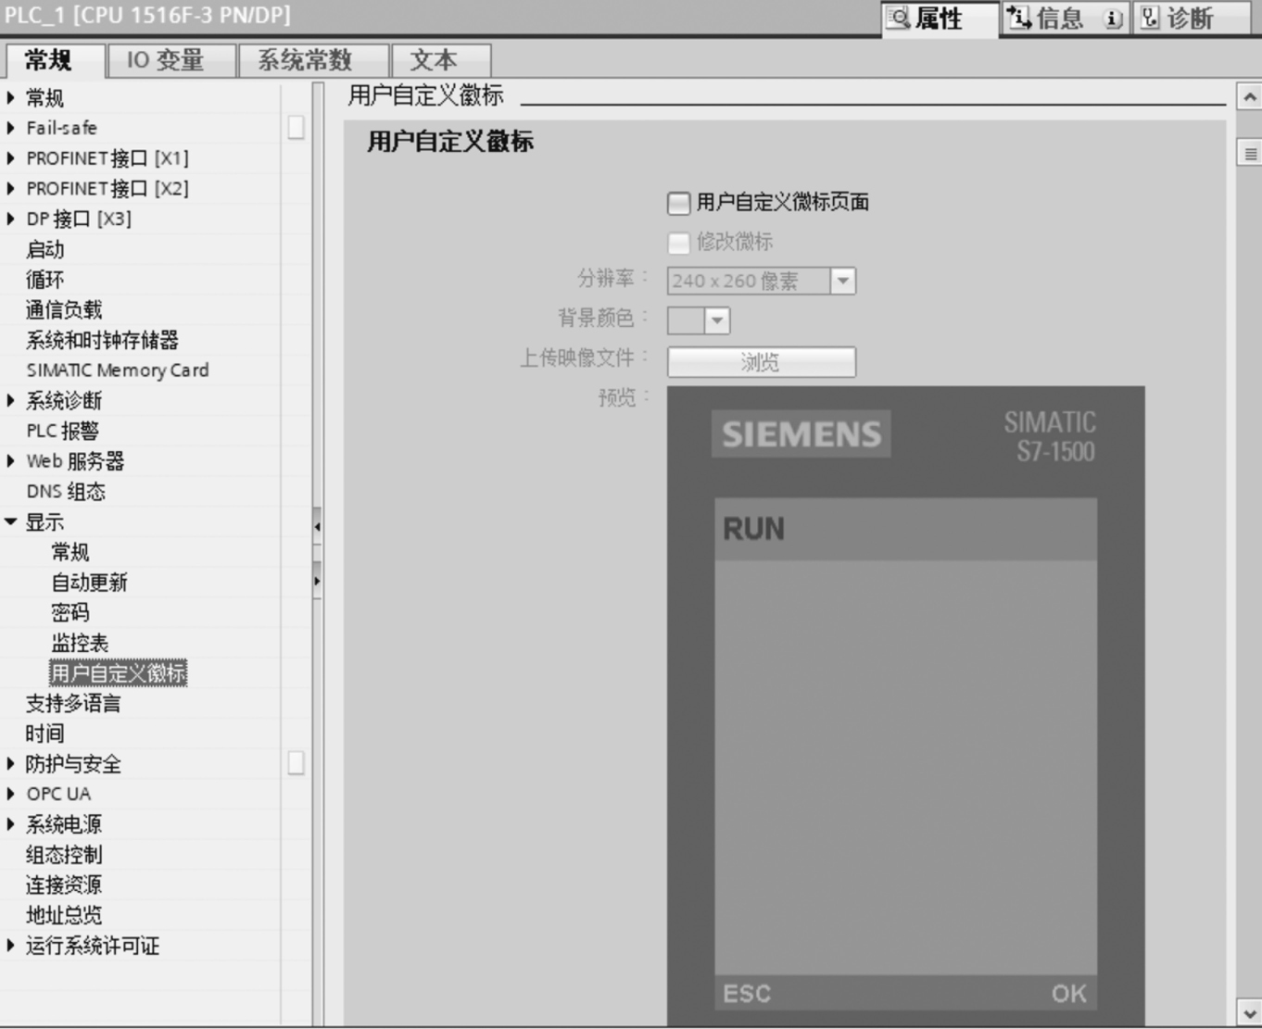Click the scroll-down arrow of right scrollbar
1262x1029 pixels.
tap(1249, 1013)
